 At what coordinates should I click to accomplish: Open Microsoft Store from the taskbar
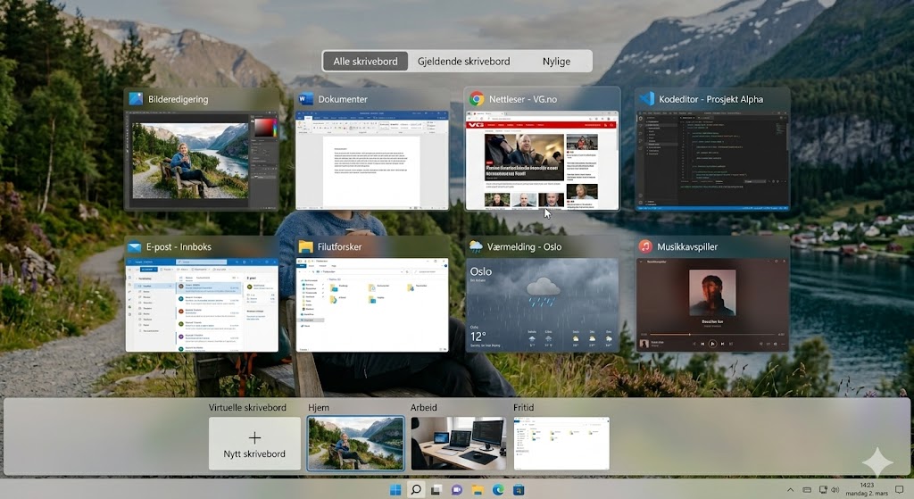pos(519,490)
